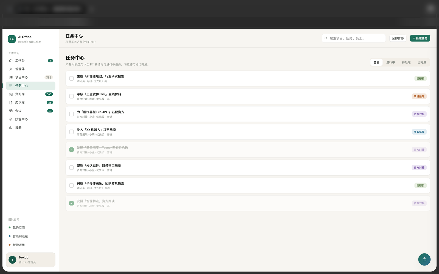Open the floating AI robot assistant button
This screenshot has height=274, width=439.
[424, 259]
